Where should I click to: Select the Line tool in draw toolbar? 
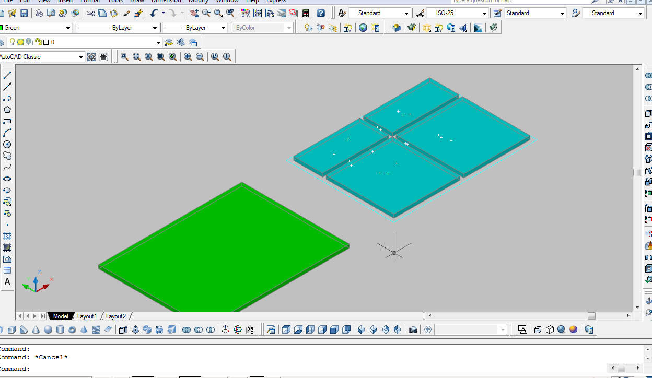[x=7, y=75]
